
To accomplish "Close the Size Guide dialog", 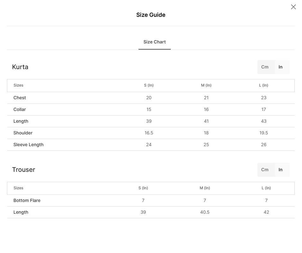I will [x=293, y=7].
